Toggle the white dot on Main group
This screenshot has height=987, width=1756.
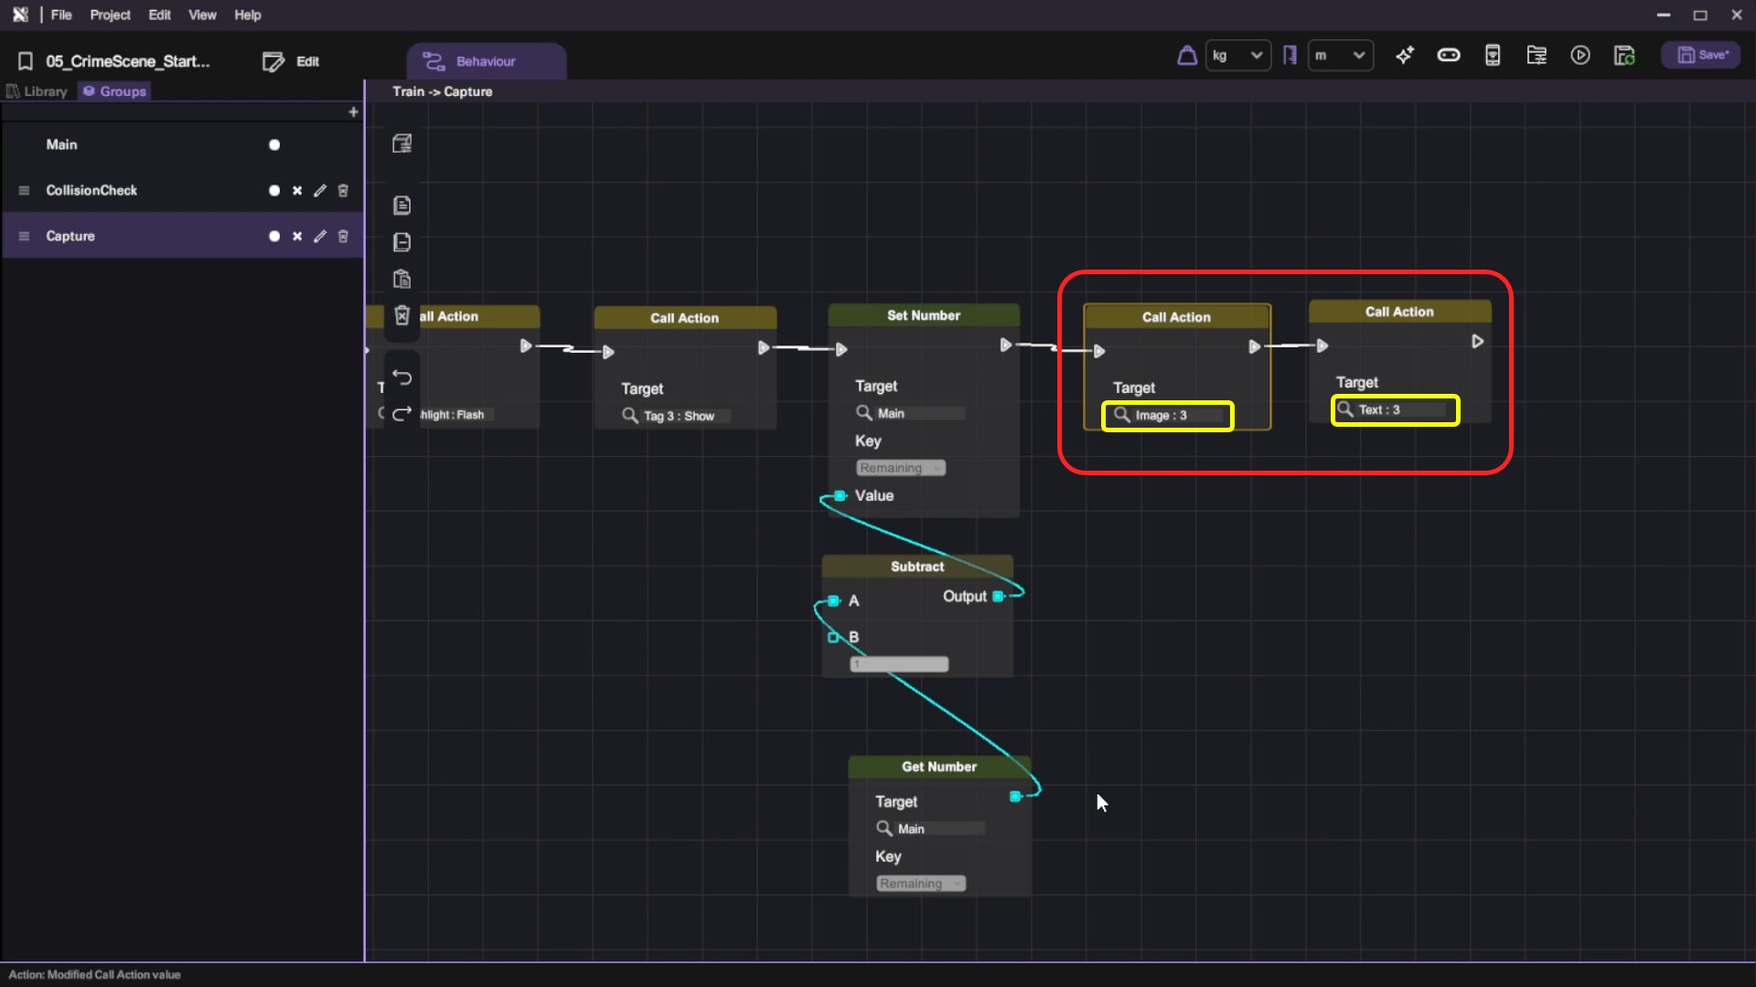(273, 145)
